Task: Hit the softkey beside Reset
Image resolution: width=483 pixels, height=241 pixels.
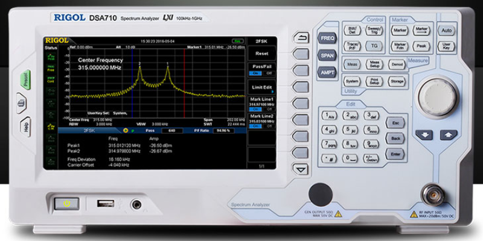Action: coord(301,54)
